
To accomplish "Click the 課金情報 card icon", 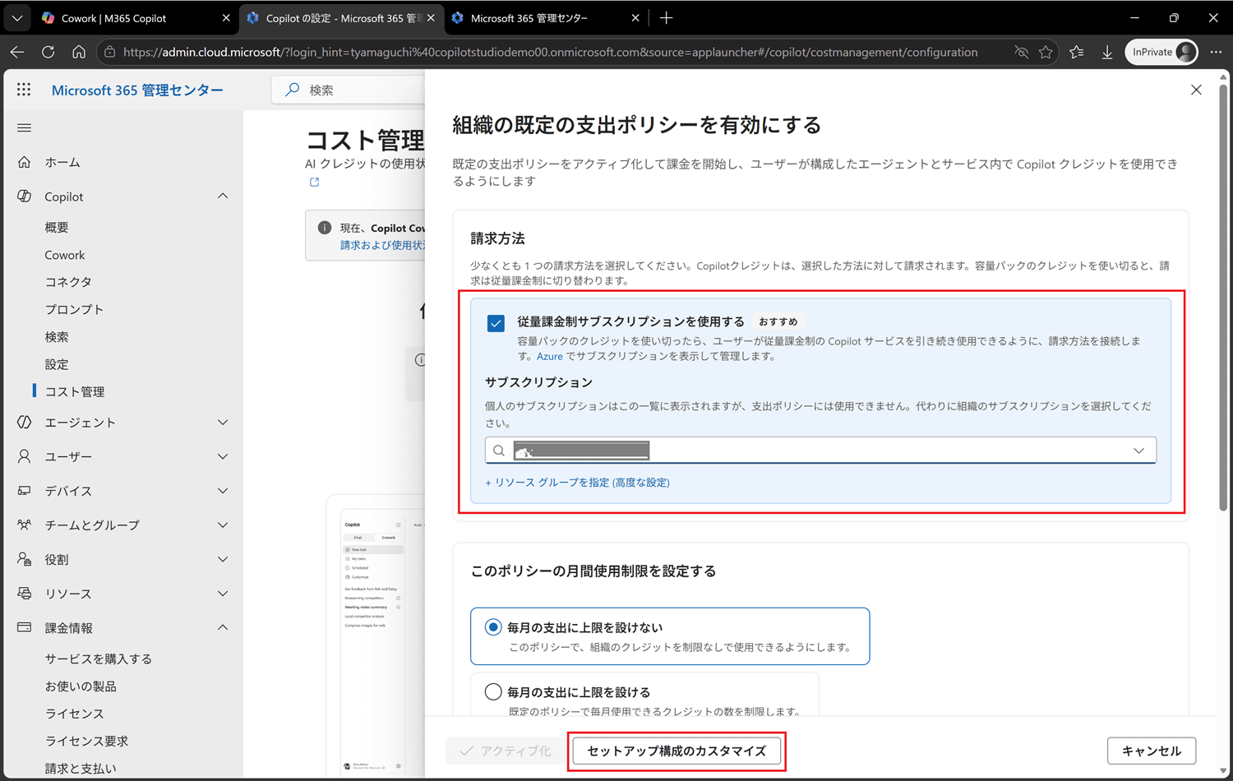I will (25, 627).
